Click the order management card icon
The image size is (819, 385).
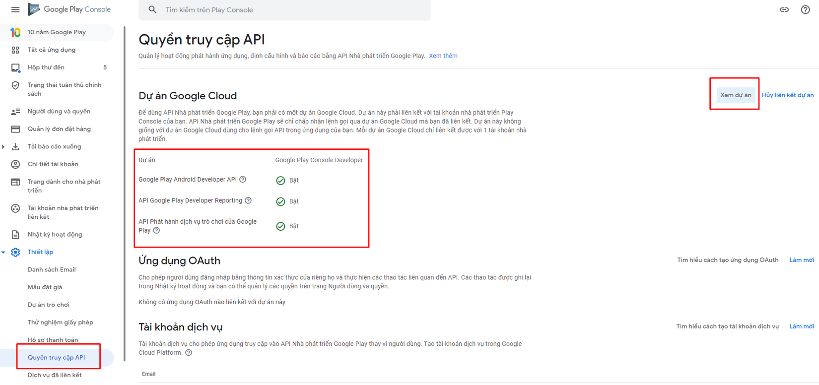coord(15,129)
